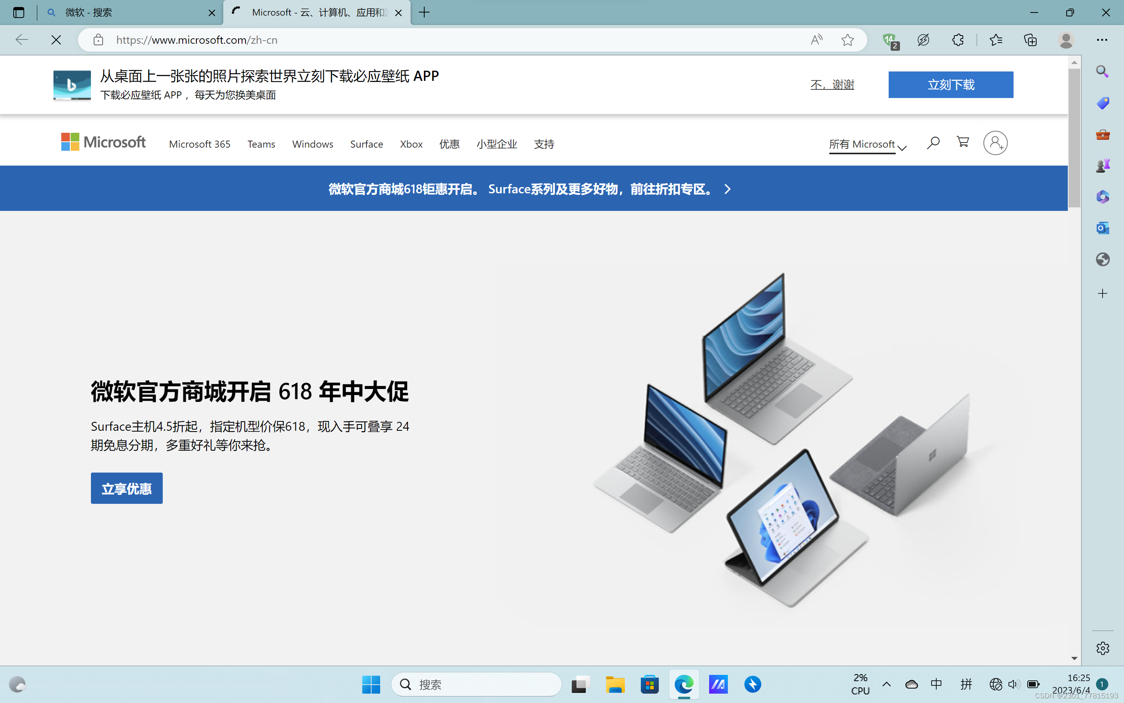Viewport: 1124px width, 703px height.
Task: Expand the 所有 Microsoft dropdown
Action: click(x=867, y=145)
